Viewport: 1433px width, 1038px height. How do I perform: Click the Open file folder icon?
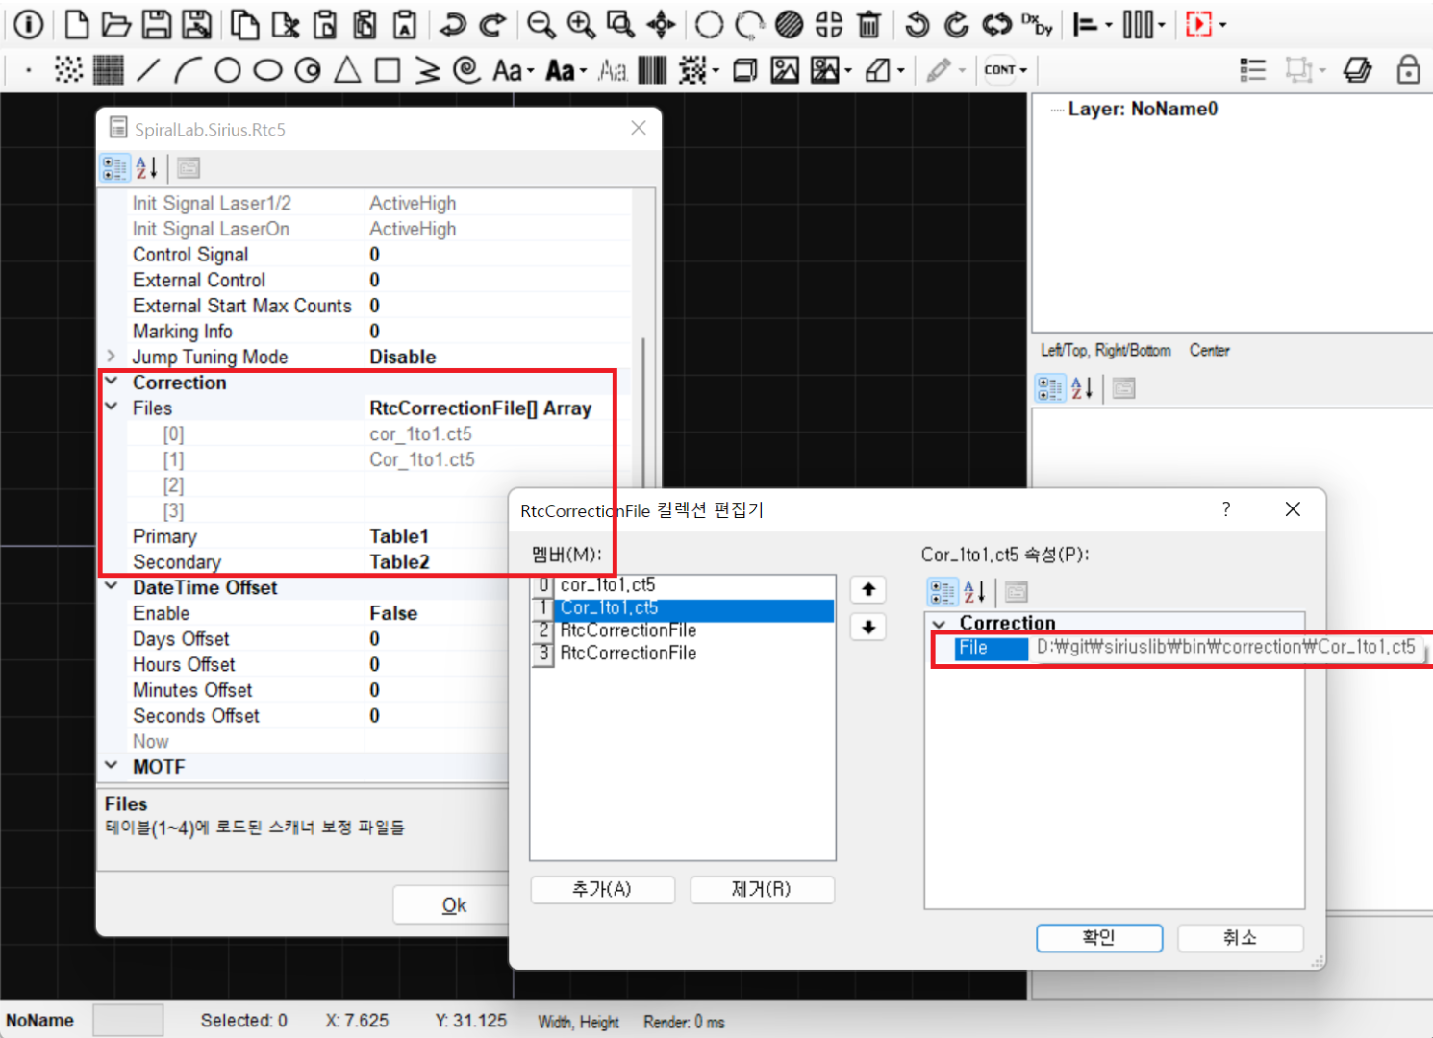tap(116, 25)
